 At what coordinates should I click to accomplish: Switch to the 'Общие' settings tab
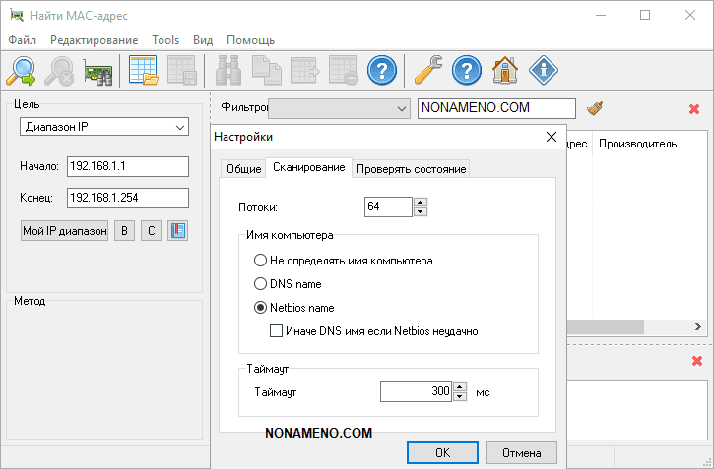243,169
